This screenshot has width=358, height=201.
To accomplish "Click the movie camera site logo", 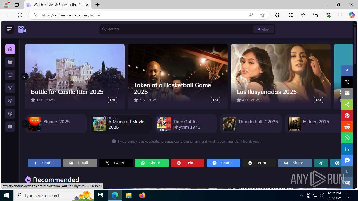I will 22,29.
